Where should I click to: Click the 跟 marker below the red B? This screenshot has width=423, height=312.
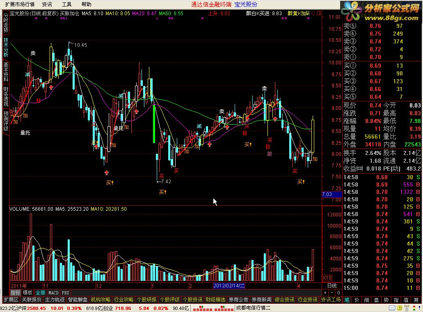pos(270,154)
